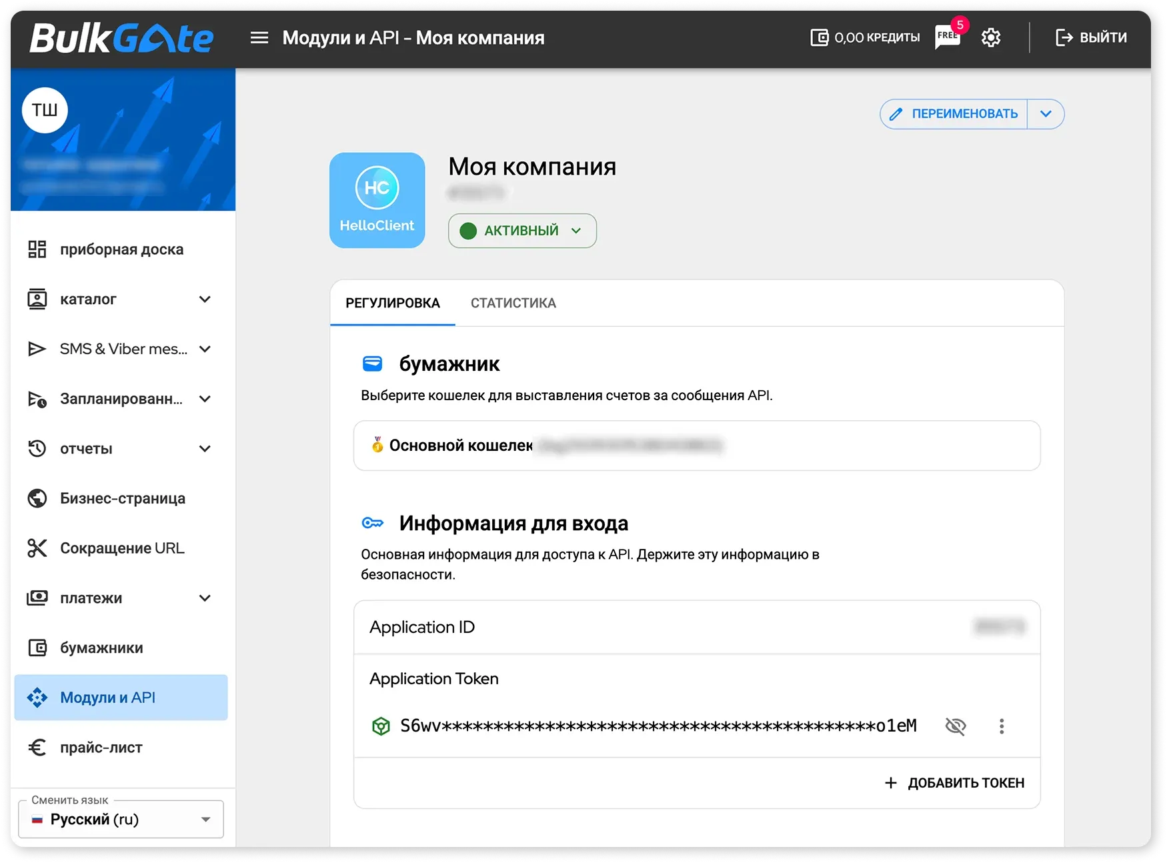
Task: Switch to the СТАТИСТИКА tab
Action: pyautogui.click(x=513, y=303)
